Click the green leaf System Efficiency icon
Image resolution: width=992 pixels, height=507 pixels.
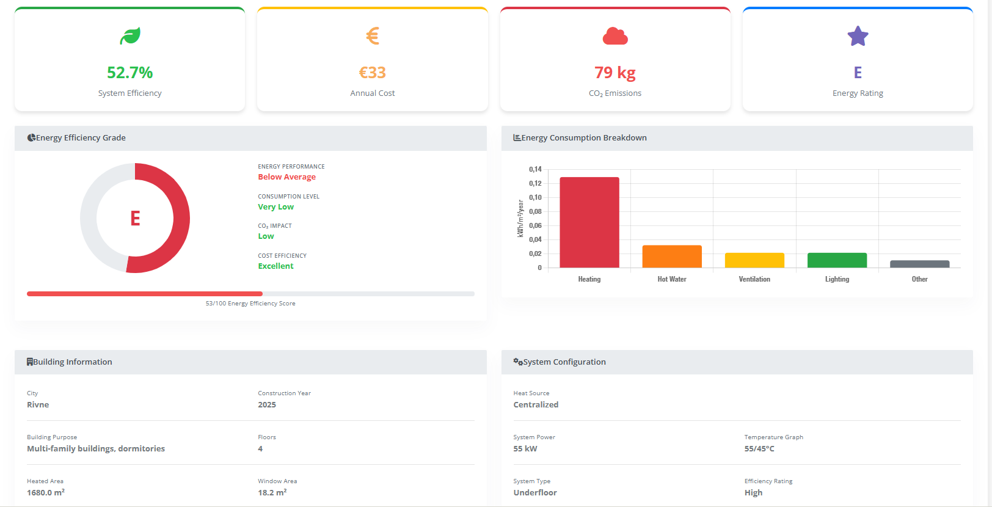tap(129, 36)
